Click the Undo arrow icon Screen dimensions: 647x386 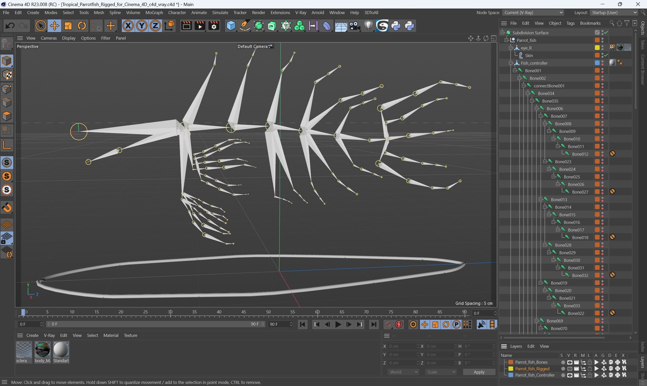(x=10, y=26)
